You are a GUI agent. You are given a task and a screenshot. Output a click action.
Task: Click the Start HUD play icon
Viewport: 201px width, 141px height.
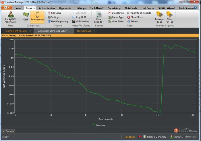point(74,13)
